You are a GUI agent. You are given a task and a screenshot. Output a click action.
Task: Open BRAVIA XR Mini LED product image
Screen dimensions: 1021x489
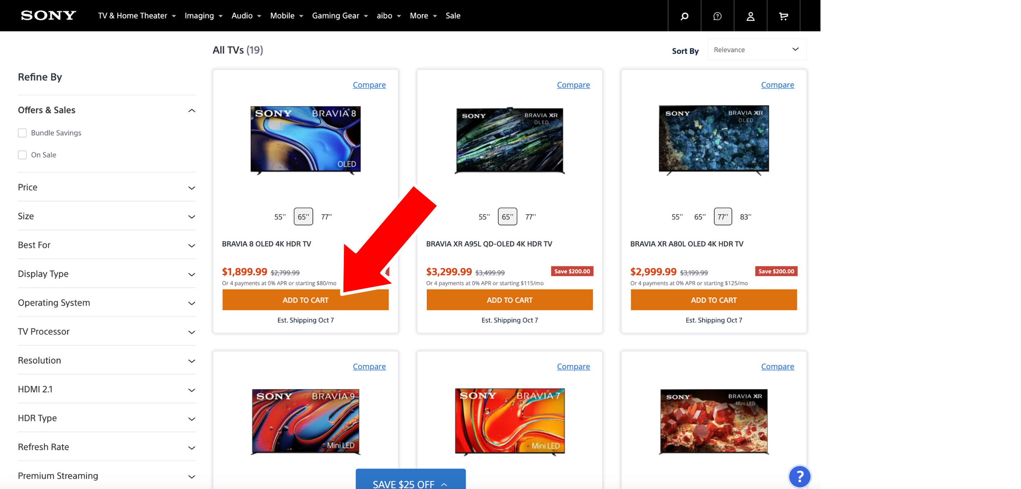tap(714, 422)
